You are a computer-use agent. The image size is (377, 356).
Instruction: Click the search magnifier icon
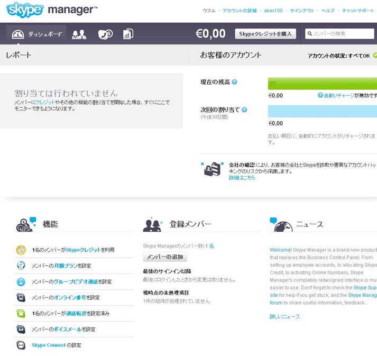(310, 34)
